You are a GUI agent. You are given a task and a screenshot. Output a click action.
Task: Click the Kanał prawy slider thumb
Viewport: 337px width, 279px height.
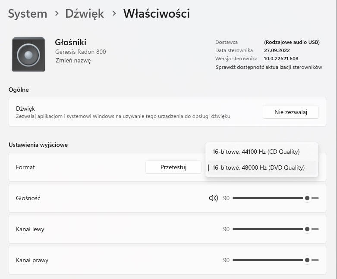(x=307, y=260)
